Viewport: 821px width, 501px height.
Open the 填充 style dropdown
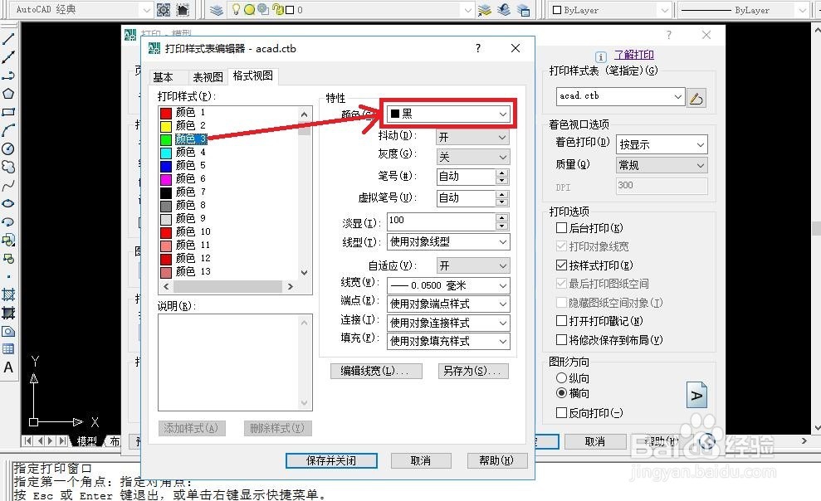[x=448, y=341]
